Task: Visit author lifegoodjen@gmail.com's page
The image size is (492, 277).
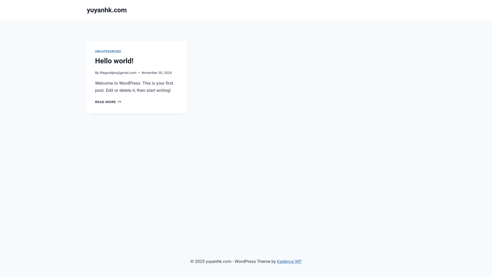Action: click(118, 73)
